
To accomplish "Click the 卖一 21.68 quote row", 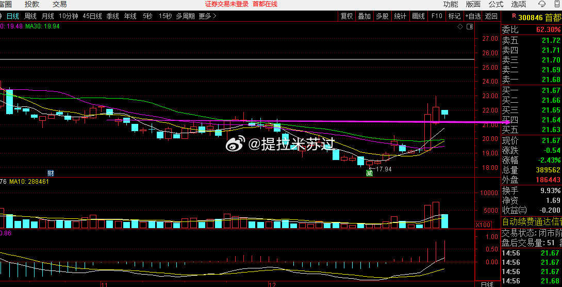I will click(532, 79).
